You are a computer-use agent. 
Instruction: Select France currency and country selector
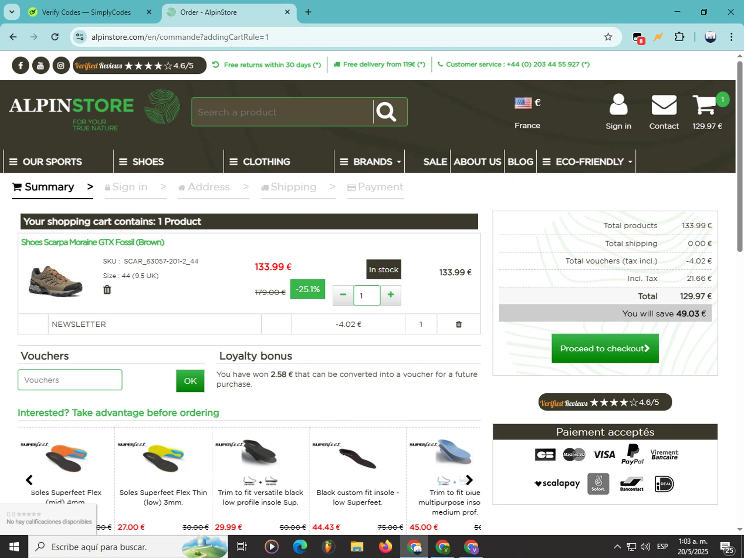coord(527,113)
